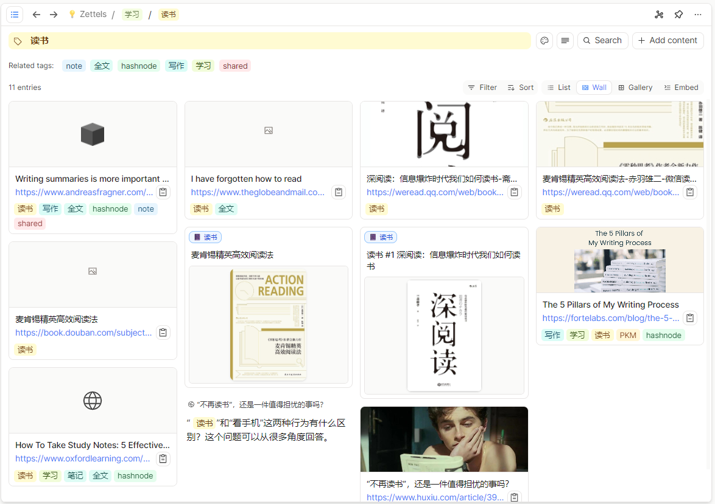This screenshot has width=715, height=504.
Task: Click the Add content button
Action: point(667,41)
